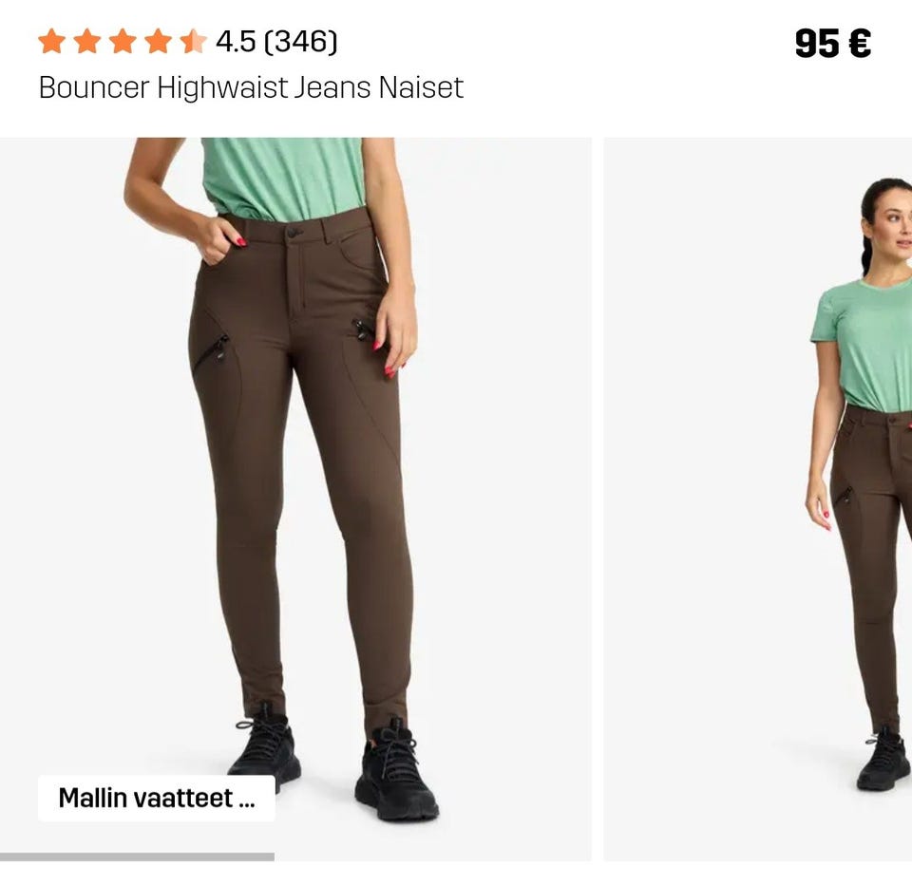Click the ellipsis in Mallin vaatteet label
Viewport: 912px width, 886px height.
[x=247, y=803]
